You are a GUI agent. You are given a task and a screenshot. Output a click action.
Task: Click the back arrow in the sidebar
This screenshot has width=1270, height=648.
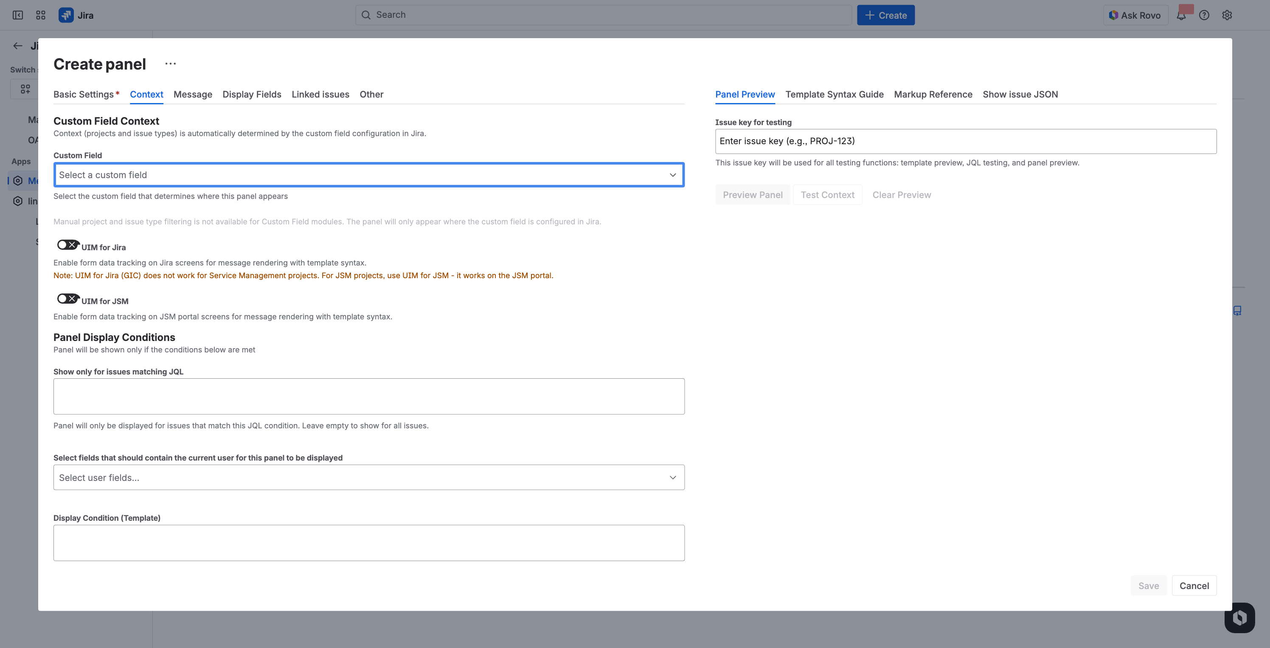pos(17,45)
